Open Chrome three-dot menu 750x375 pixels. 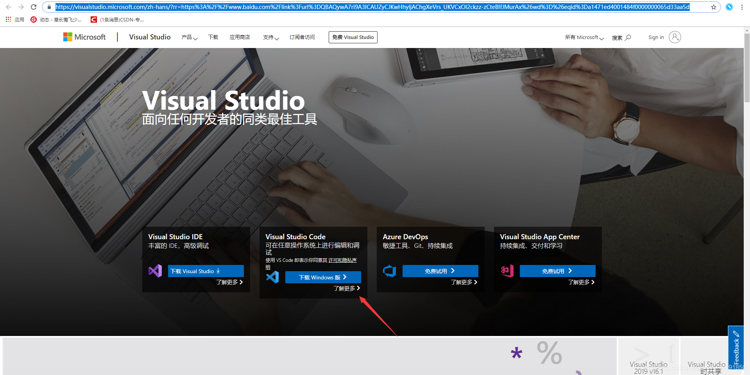pyautogui.click(x=742, y=7)
